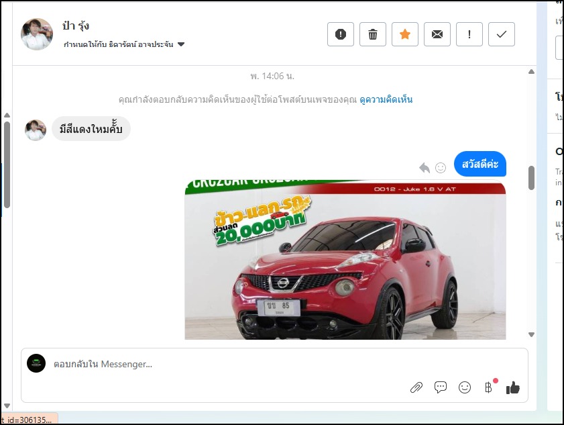Click left panel scrollbar down arrow
The height and width of the screenshot is (425, 564).
(7, 406)
